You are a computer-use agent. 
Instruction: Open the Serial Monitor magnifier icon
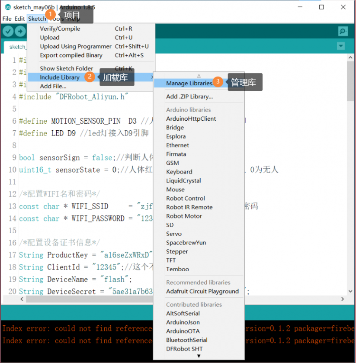[x=343, y=31]
